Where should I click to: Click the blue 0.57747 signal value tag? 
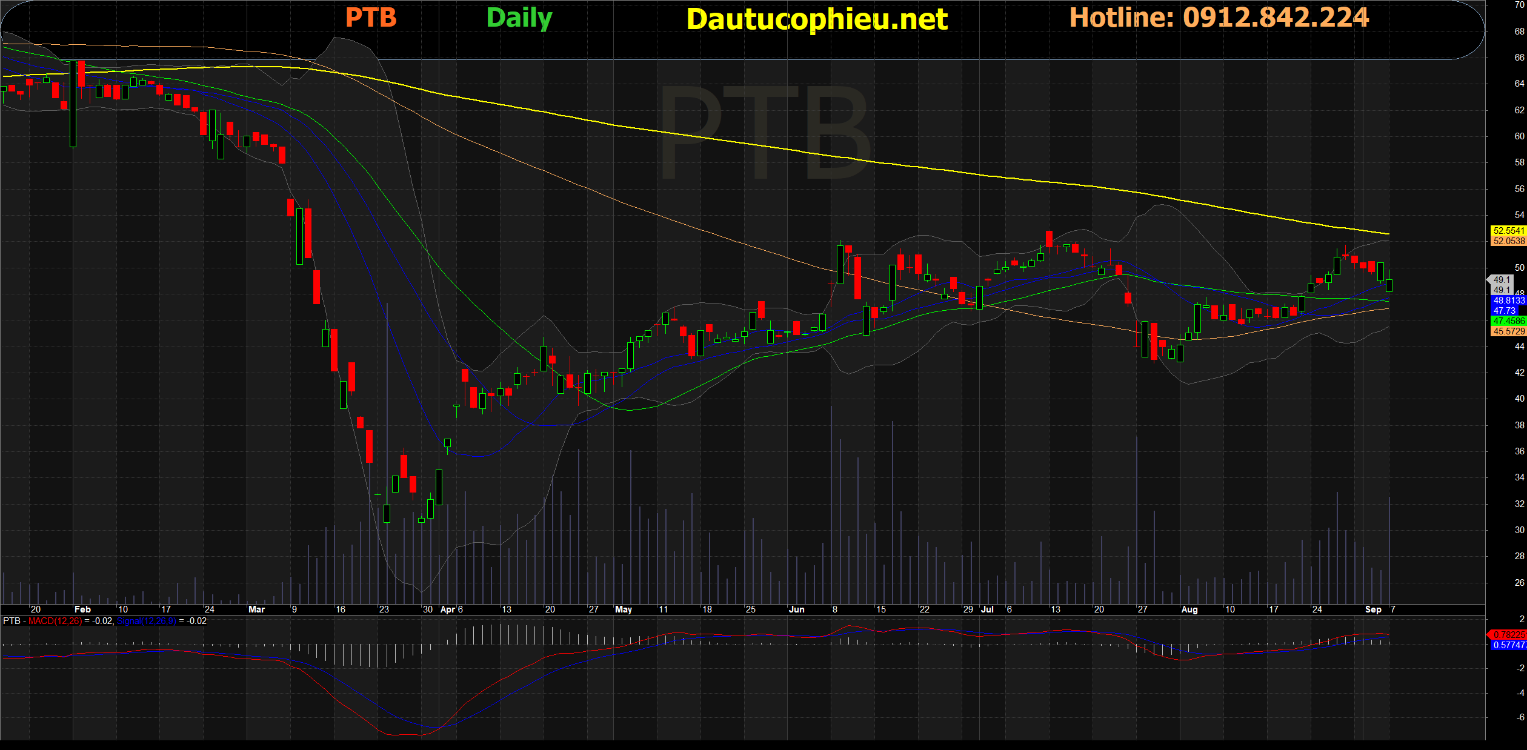[1508, 645]
